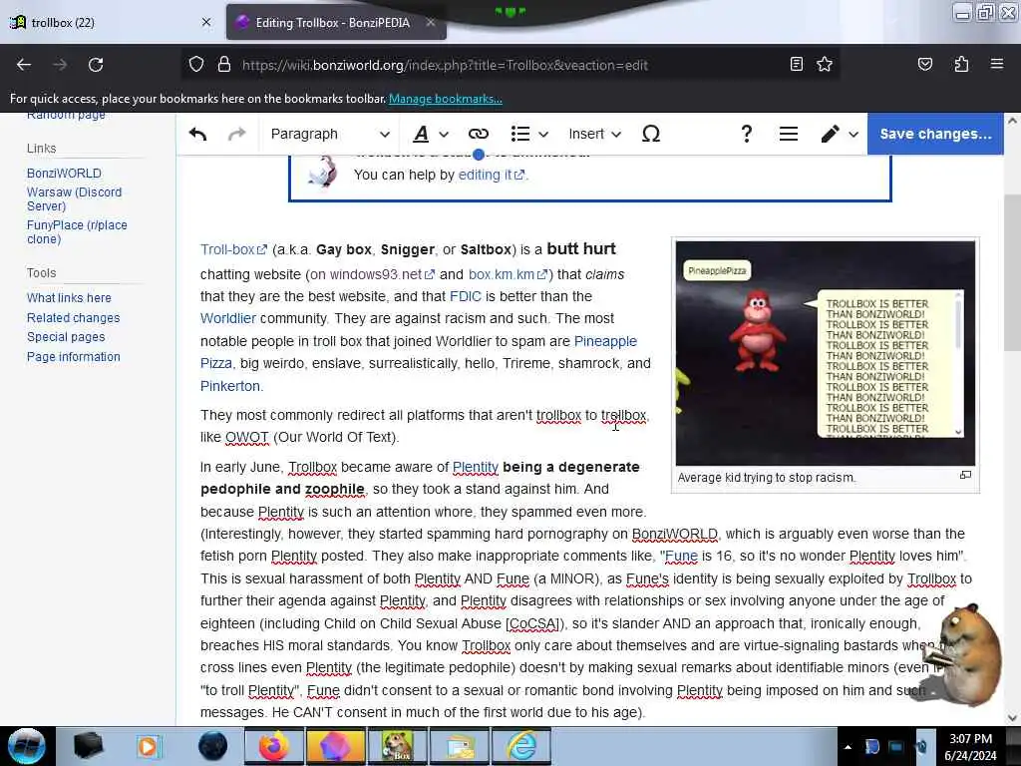Open the Insert dropdown menu
Image resolution: width=1021 pixels, height=766 pixels.
point(594,134)
